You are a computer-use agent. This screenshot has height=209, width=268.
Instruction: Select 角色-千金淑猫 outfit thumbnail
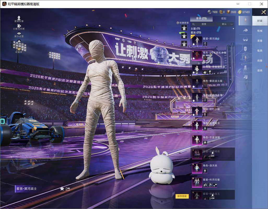click(197, 140)
